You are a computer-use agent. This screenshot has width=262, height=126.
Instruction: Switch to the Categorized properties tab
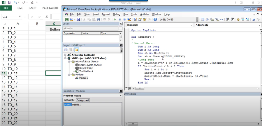click(x=83, y=100)
